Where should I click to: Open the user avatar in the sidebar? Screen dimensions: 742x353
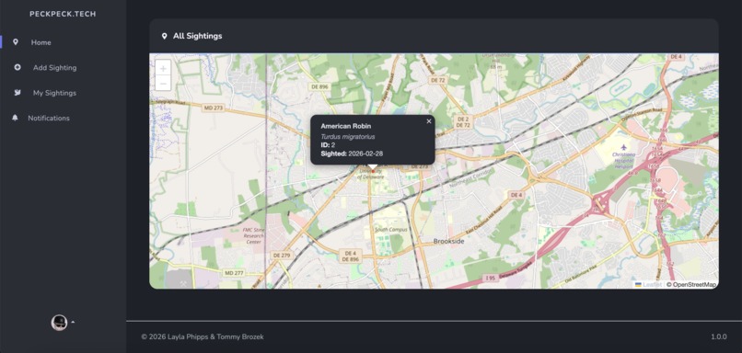click(59, 323)
